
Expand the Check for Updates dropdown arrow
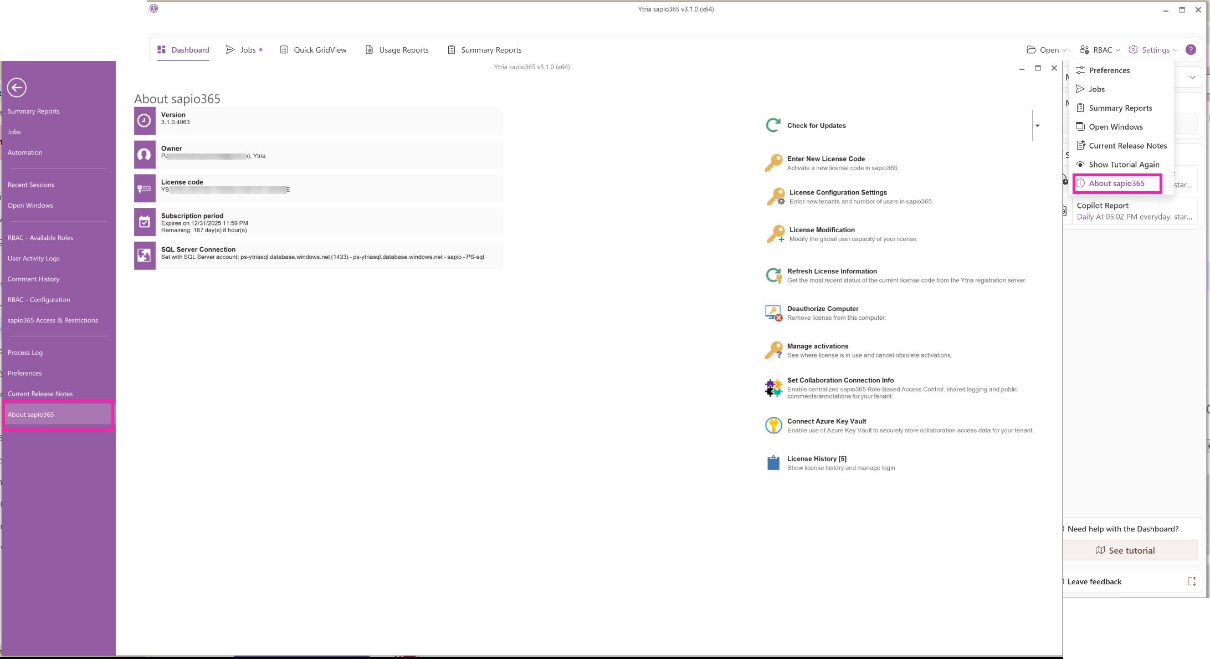(1037, 126)
